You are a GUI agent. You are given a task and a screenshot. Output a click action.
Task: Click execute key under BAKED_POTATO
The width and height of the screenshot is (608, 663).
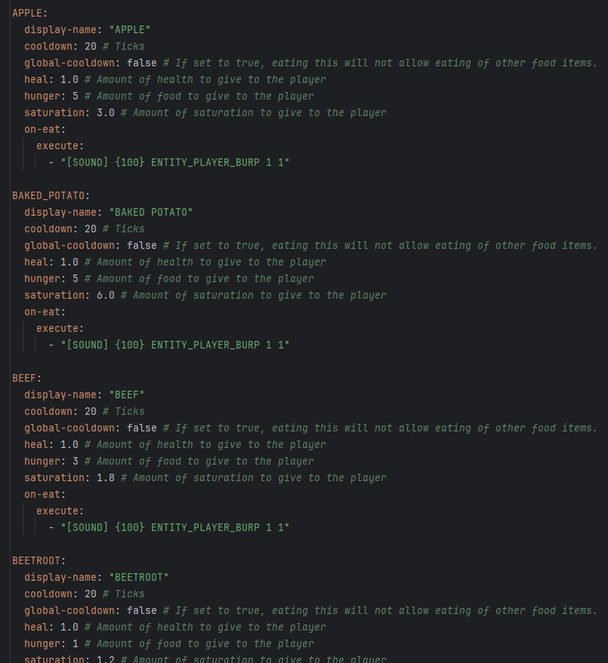coord(57,329)
